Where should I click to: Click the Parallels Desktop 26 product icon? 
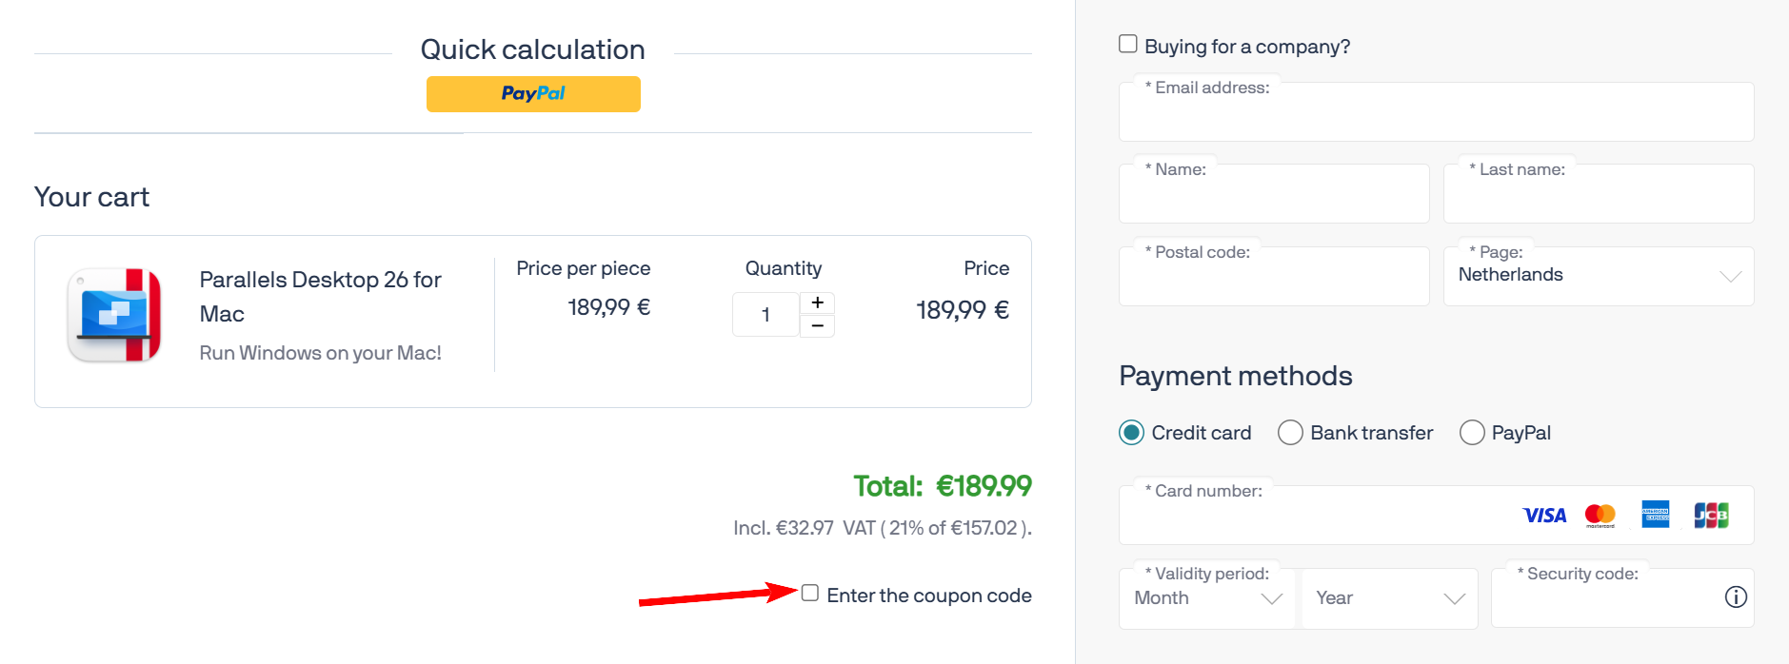(x=113, y=316)
